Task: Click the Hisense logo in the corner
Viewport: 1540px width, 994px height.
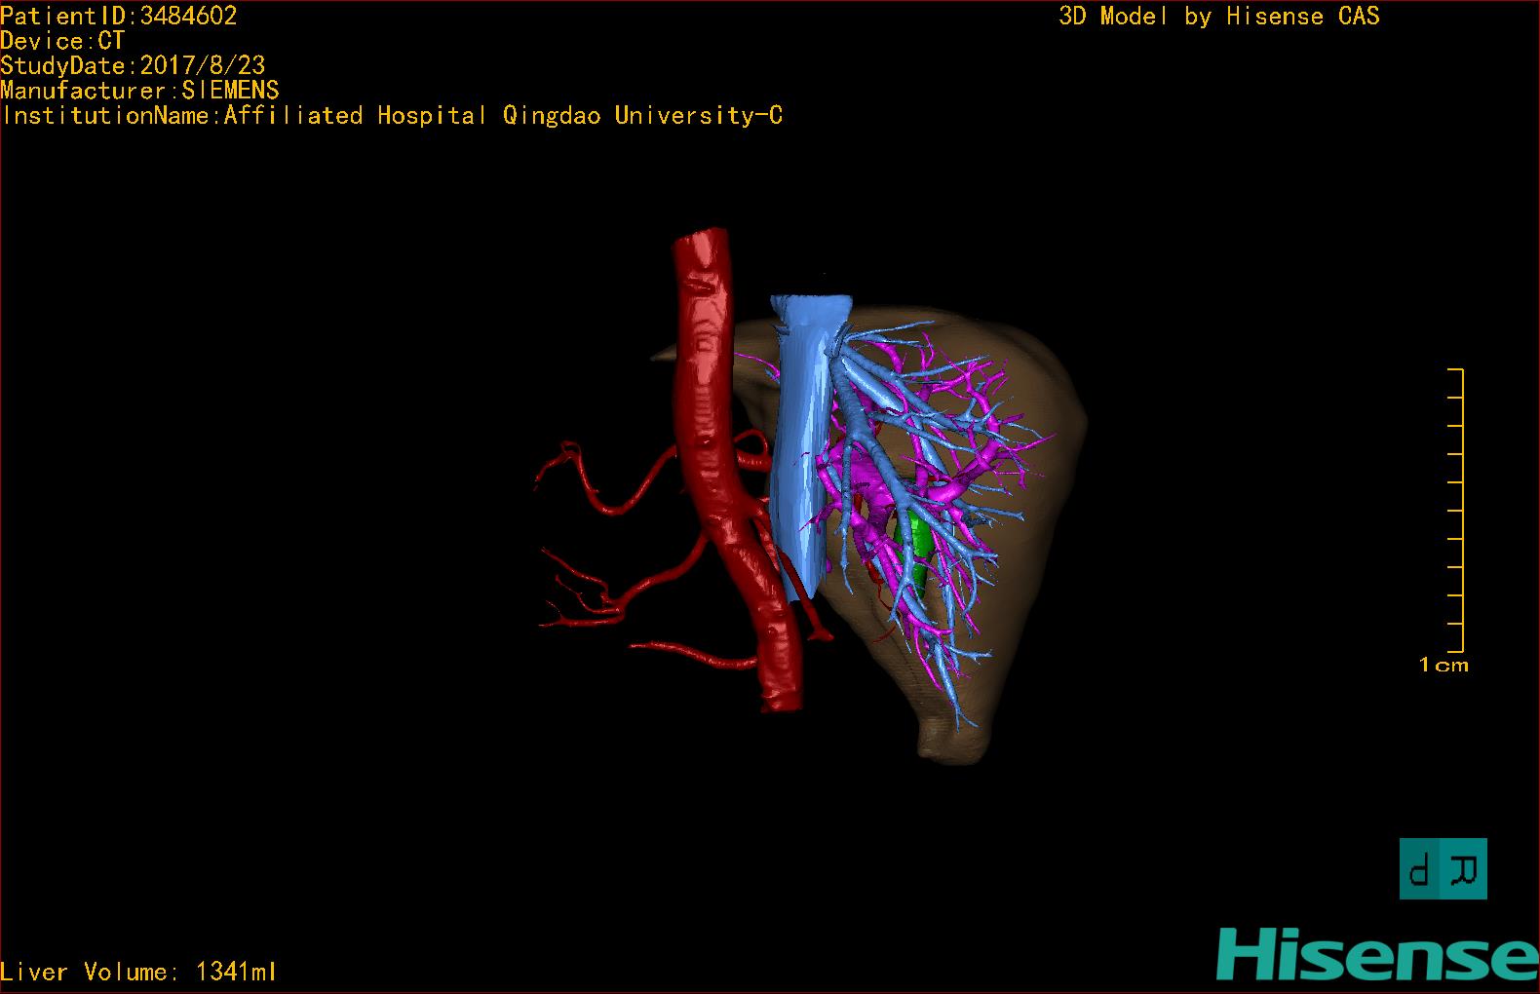Action: [x=1376, y=954]
